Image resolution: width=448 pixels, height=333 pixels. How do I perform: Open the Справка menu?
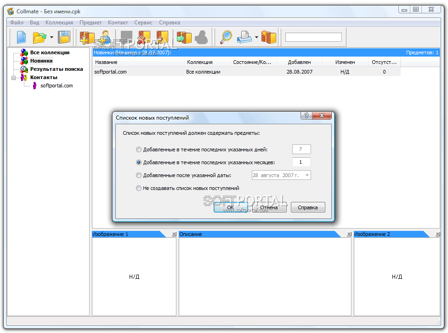pos(170,23)
